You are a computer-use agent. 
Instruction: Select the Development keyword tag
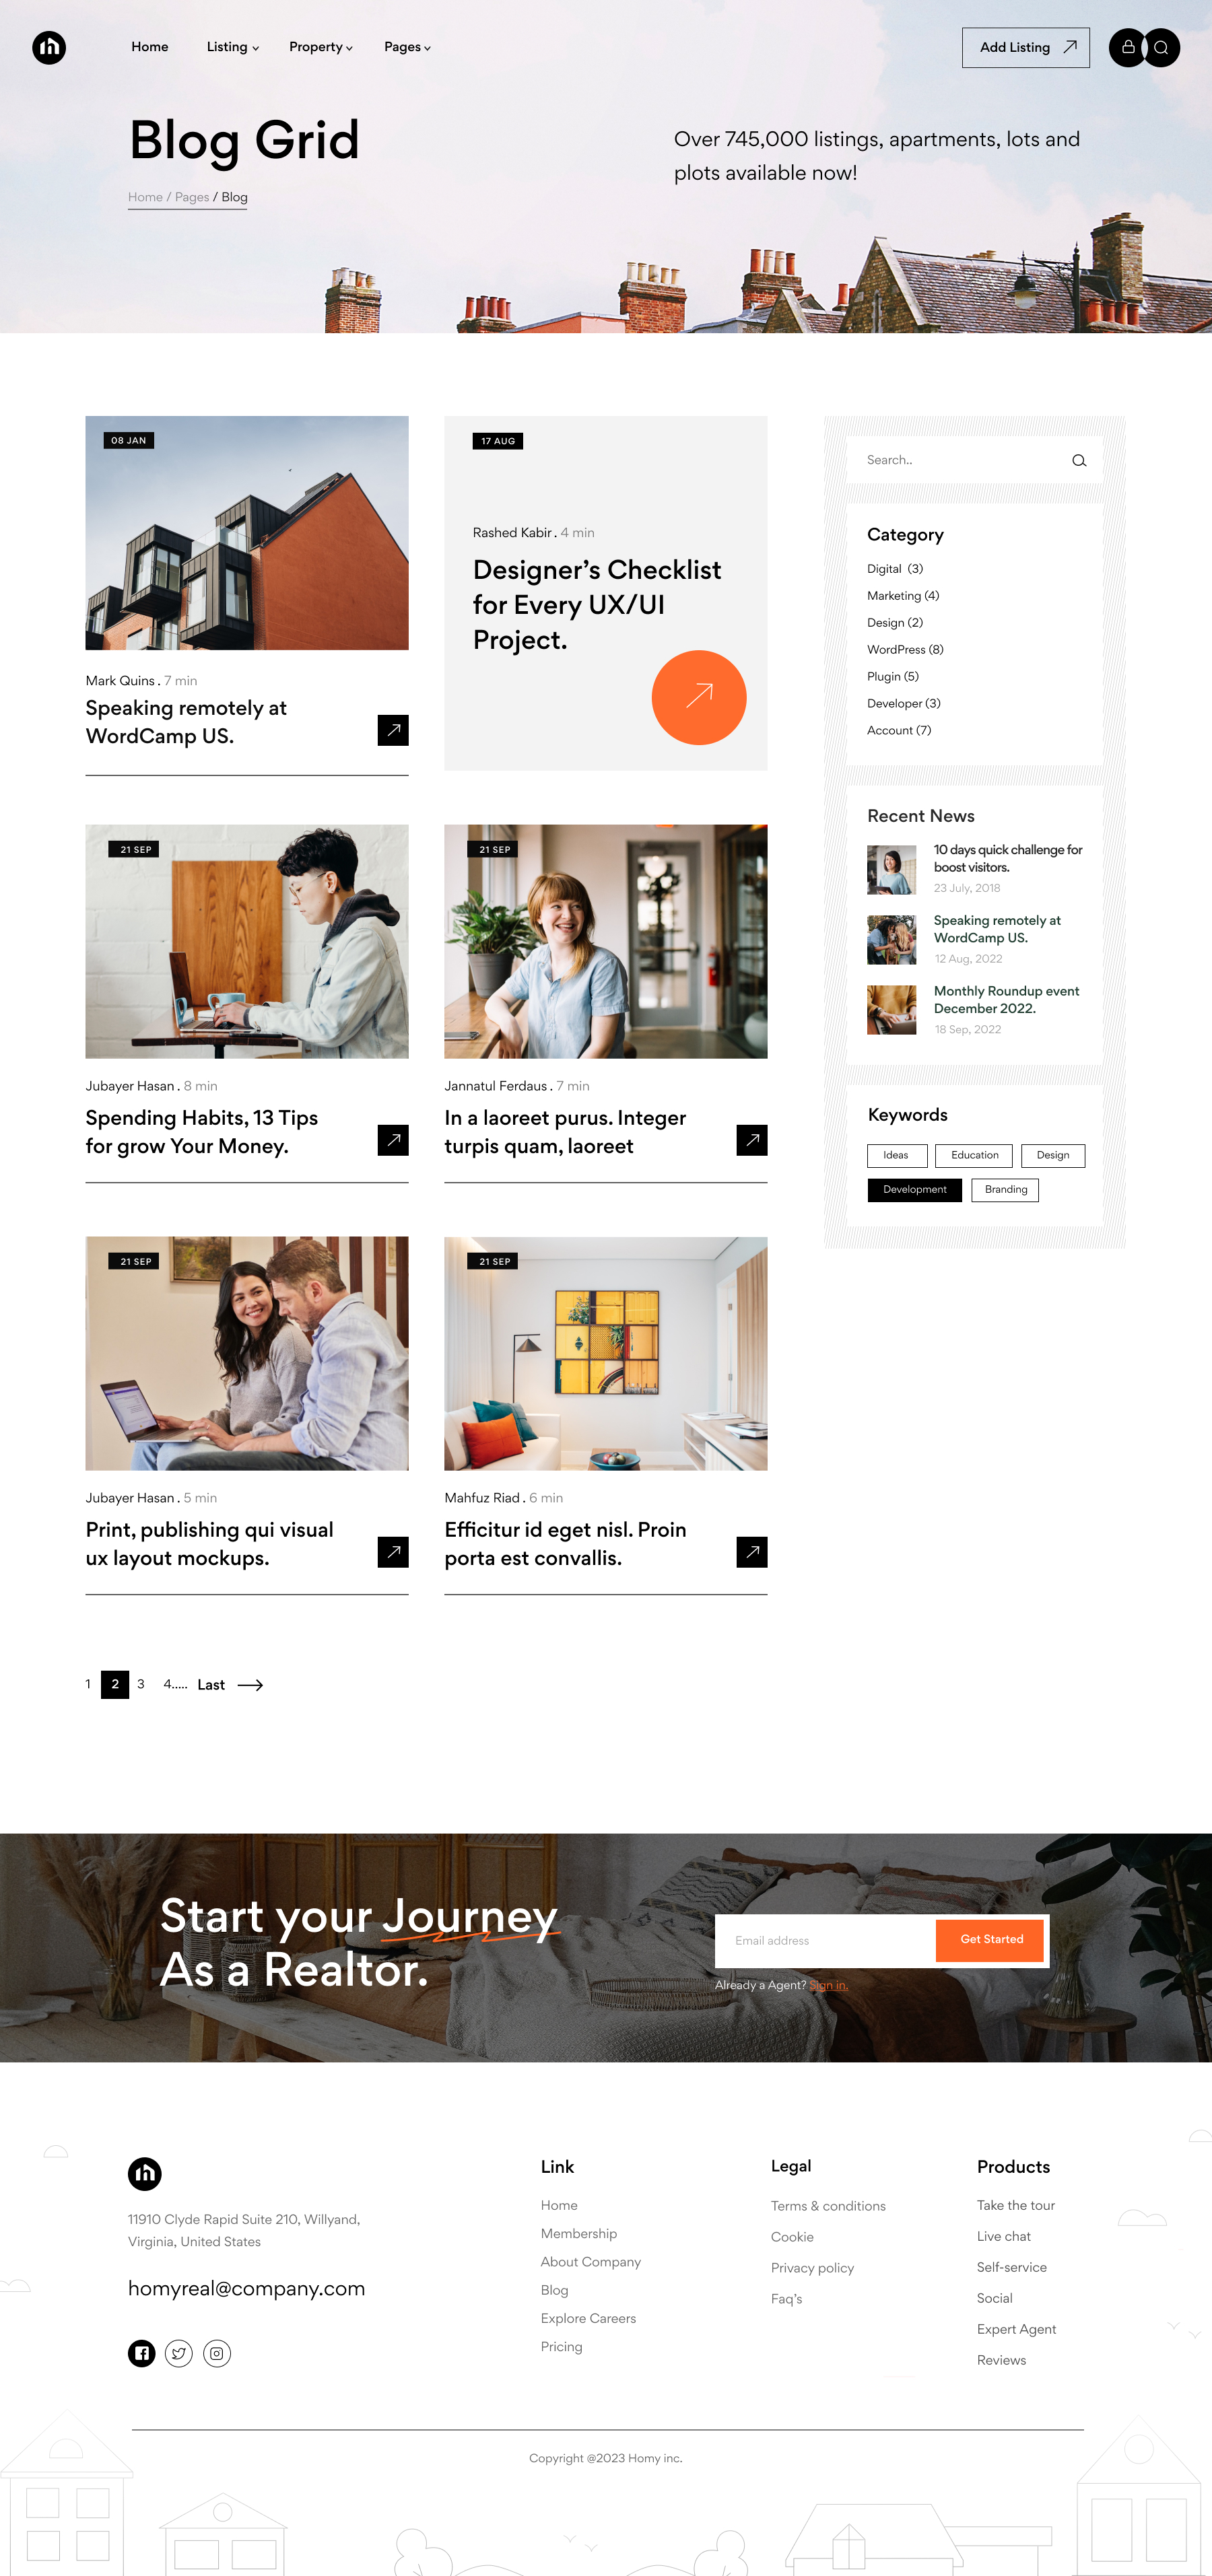pos(914,1190)
